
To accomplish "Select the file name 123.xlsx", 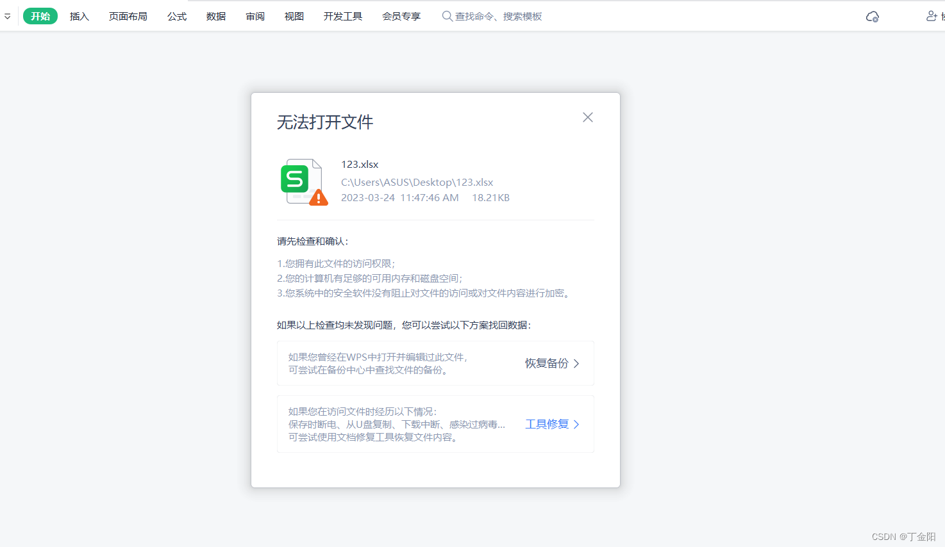I will pyautogui.click(x=360, y=165).
